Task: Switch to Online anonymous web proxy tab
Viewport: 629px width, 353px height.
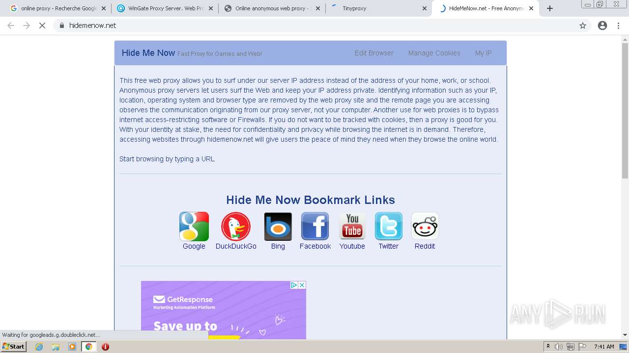Action: [272, 8]
